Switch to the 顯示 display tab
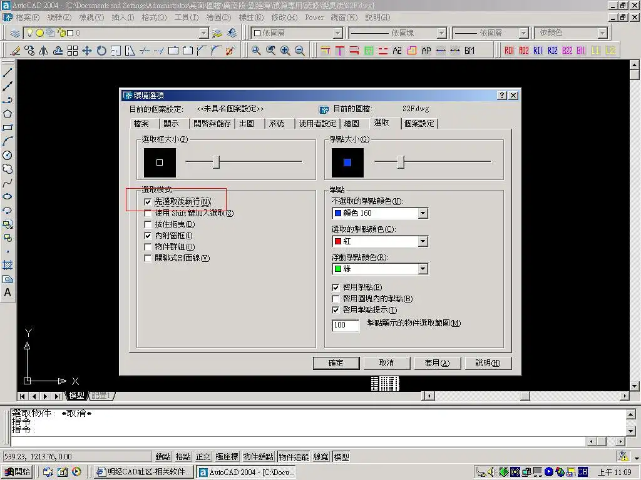Image resolution: width=641 pixels, height=480 pixels. point(171,124)
